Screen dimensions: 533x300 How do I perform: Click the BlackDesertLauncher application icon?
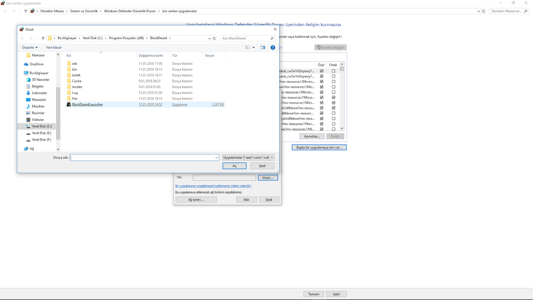[69, 104]
